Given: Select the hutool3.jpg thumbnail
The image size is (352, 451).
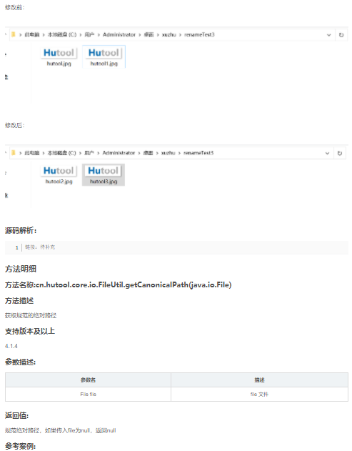Looking at the screenshot, I should click(104, 174).
